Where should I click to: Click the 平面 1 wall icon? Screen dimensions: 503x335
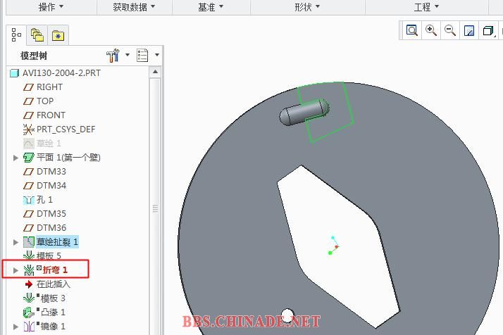point(29,158)
